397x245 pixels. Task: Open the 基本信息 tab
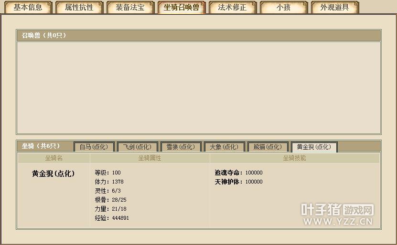point(28,8)
